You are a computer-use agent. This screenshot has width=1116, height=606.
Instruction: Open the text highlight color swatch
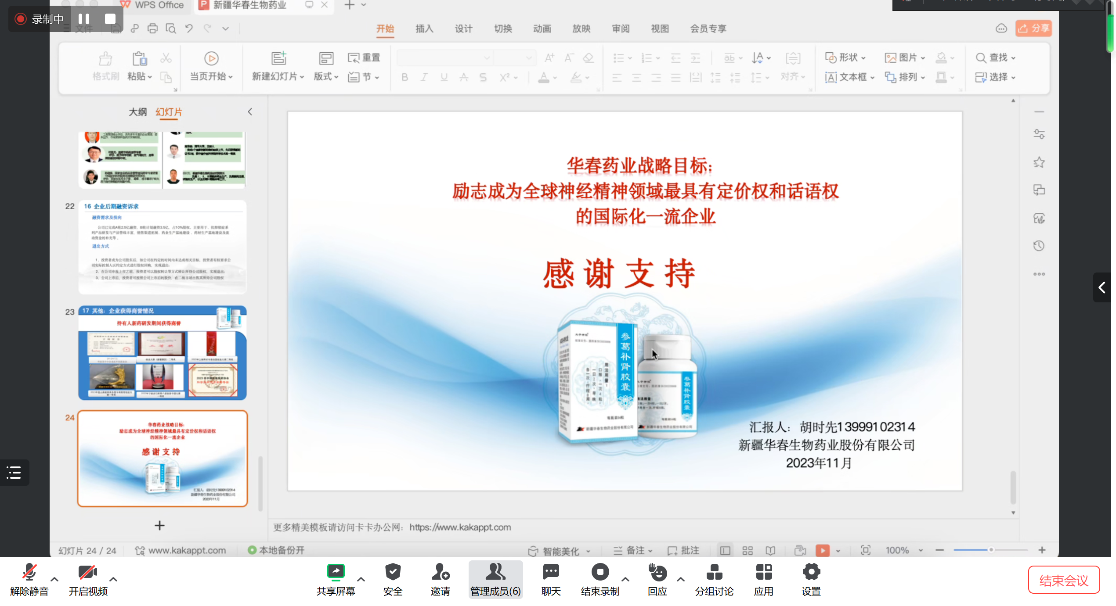pyautogui.click(x=576, y=77)
